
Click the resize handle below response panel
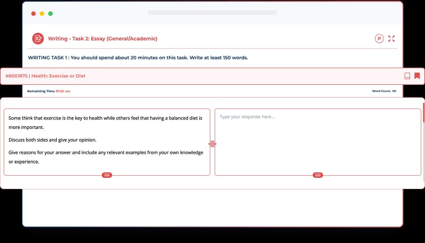coord(318,175)
